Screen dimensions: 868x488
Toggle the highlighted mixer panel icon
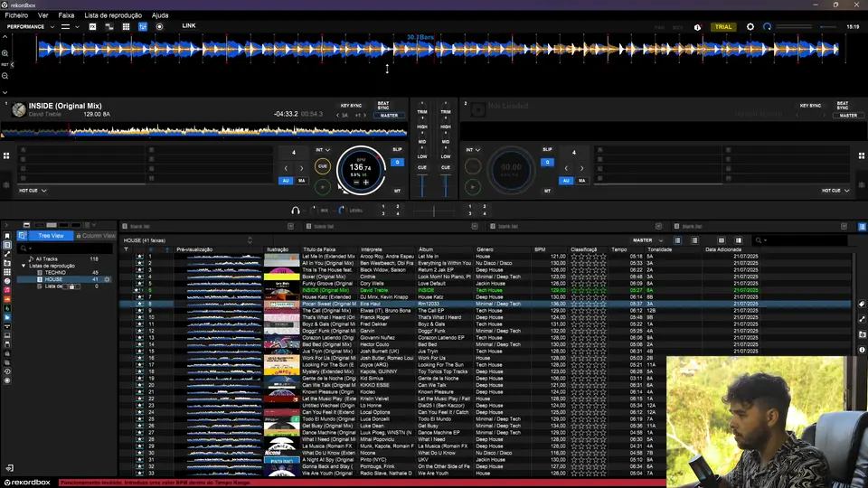click(143, 26)
